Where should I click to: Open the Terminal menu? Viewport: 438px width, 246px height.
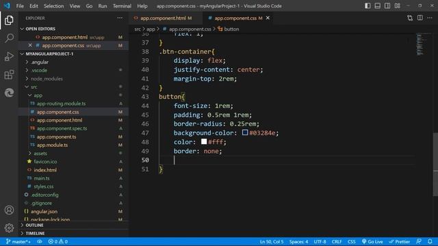tap(122, 6)
